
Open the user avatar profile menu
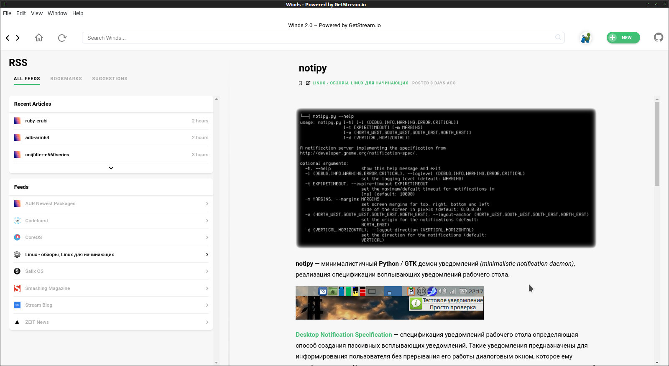click(586, 38)
